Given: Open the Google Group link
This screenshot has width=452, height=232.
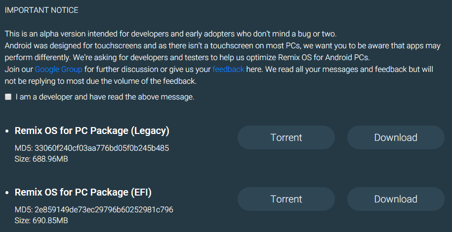Looking at the screenshot, I should 58,69.
